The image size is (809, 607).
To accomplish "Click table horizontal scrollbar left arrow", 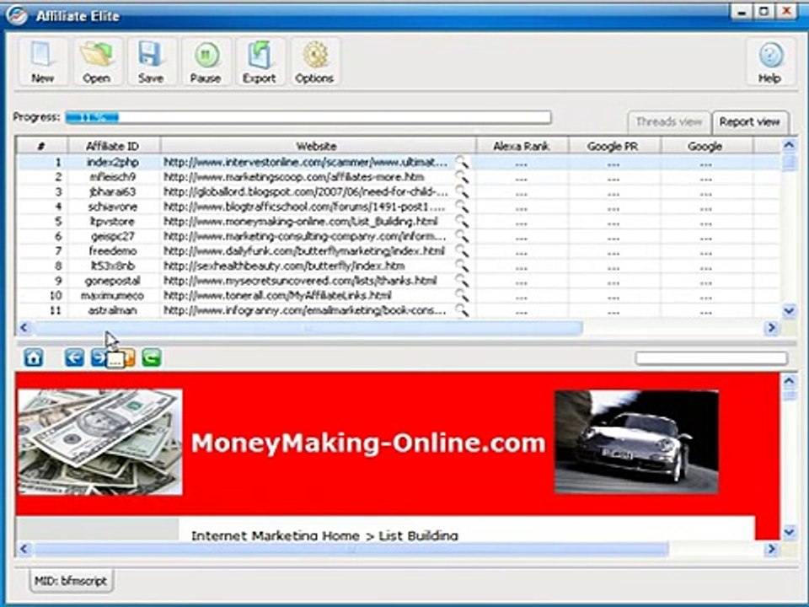I will 24,327.
